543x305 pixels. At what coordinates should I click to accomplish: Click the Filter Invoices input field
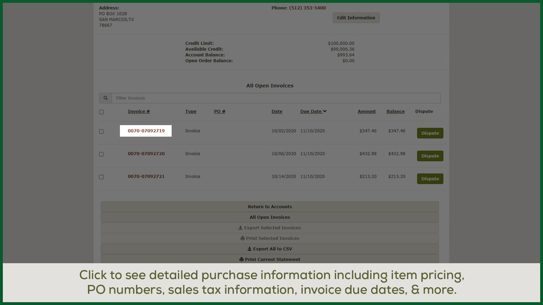(276, 98)
